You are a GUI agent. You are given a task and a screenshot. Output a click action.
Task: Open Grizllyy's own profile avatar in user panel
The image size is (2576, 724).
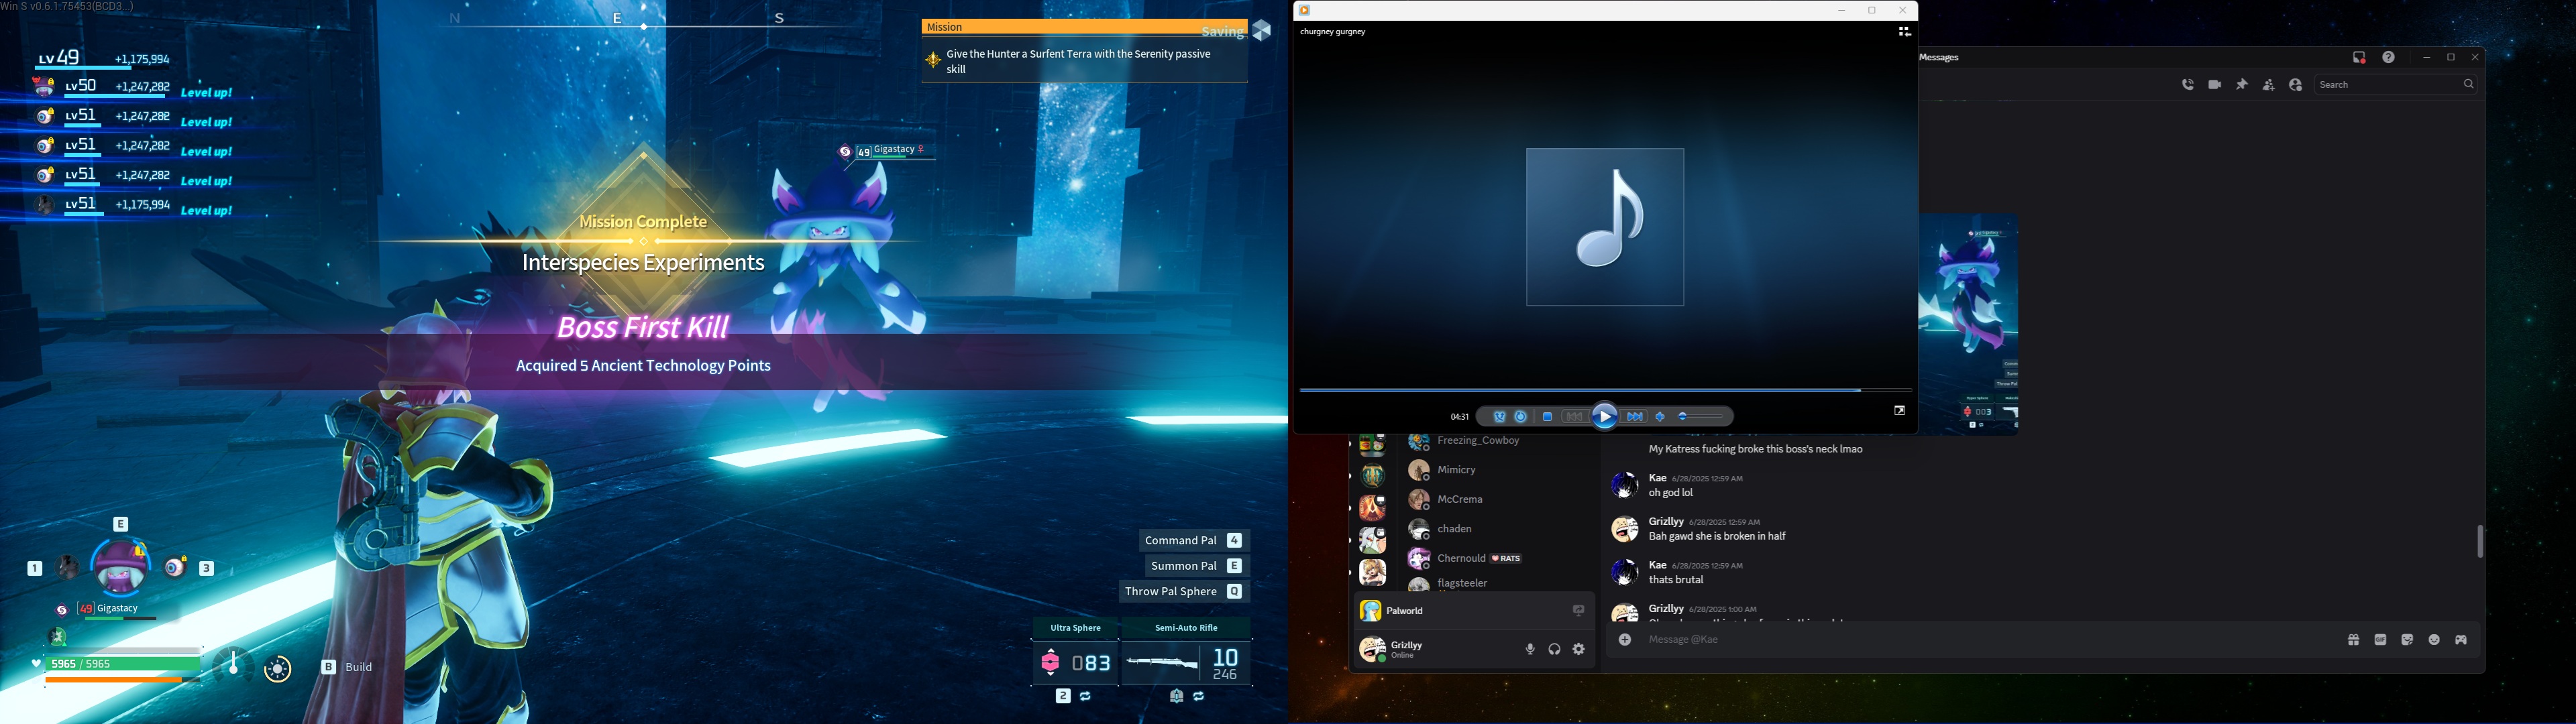[x=1372, y=650]
